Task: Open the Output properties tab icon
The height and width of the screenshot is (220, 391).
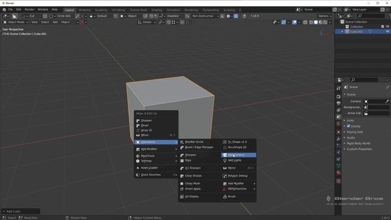Action: pyautogui.click(x=338, y=103)
